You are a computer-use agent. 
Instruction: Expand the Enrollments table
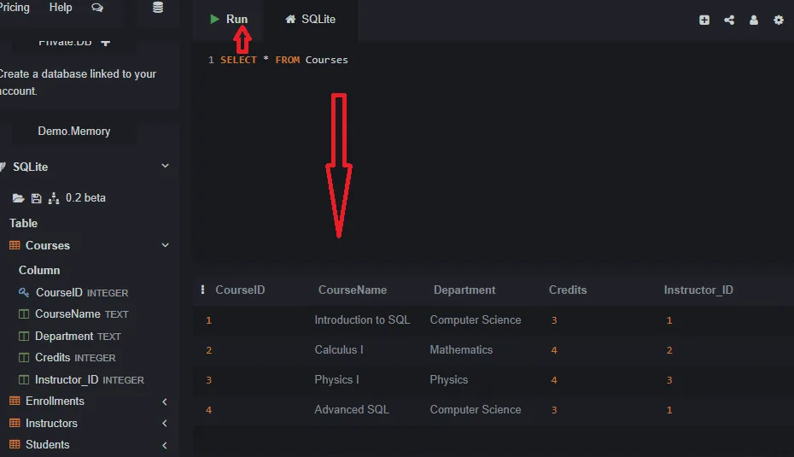[x=165, y=401]
